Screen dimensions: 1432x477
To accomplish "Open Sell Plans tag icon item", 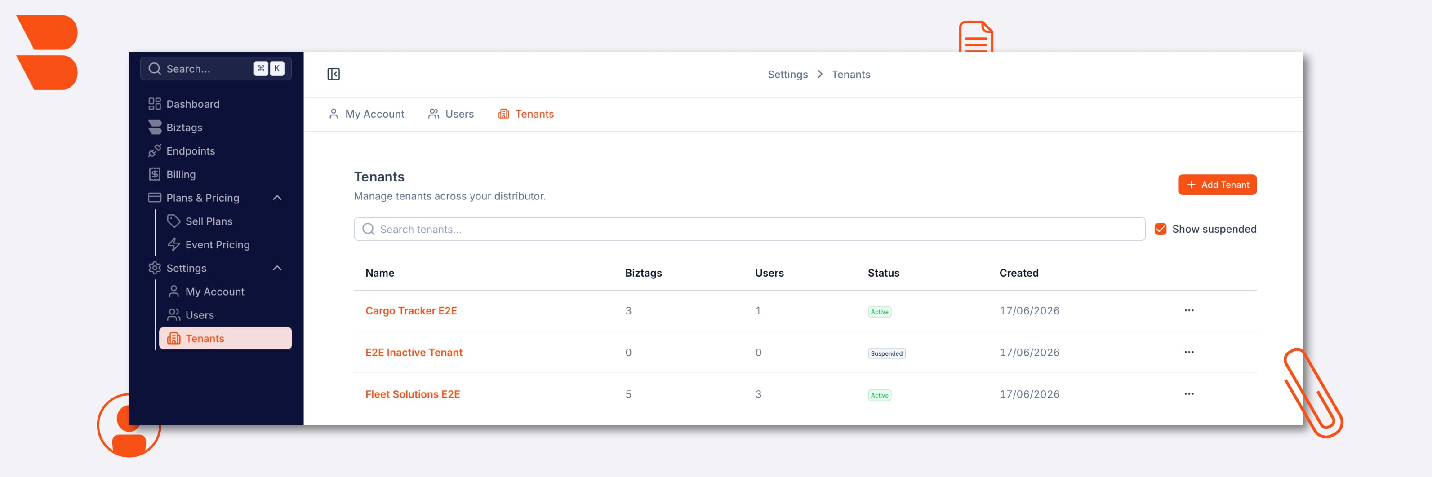I will pyautogui.click(x=173, y=221).
